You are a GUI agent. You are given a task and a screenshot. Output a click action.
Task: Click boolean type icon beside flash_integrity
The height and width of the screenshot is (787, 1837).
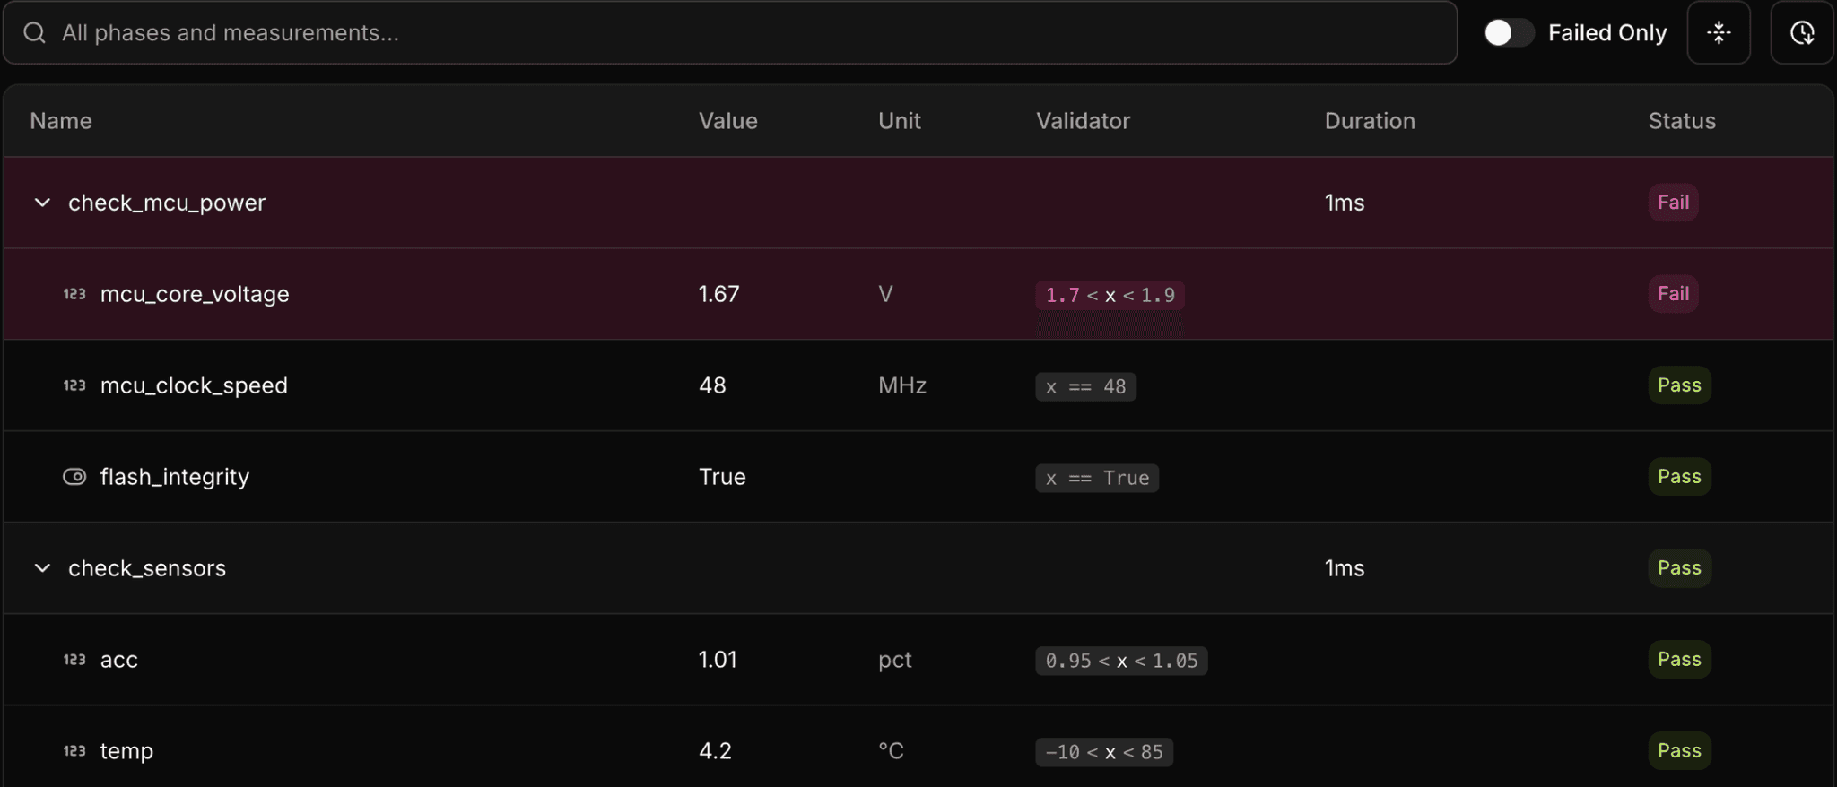74,477
